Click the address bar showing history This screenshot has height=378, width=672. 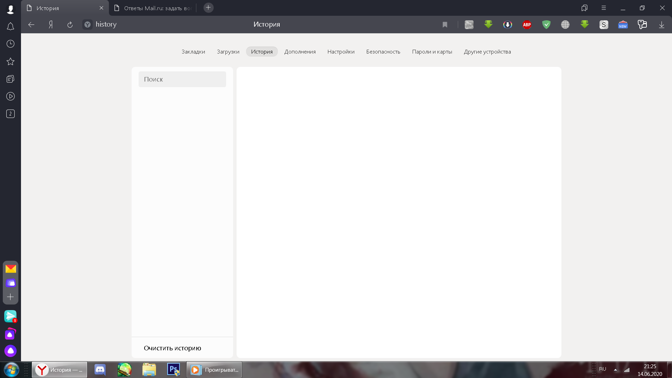click(x=106, y=24)
